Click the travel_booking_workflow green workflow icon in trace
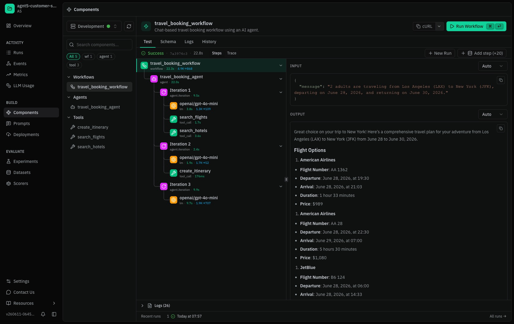The width and height of the screenshot is (514, 324). [x=144, y=65]
